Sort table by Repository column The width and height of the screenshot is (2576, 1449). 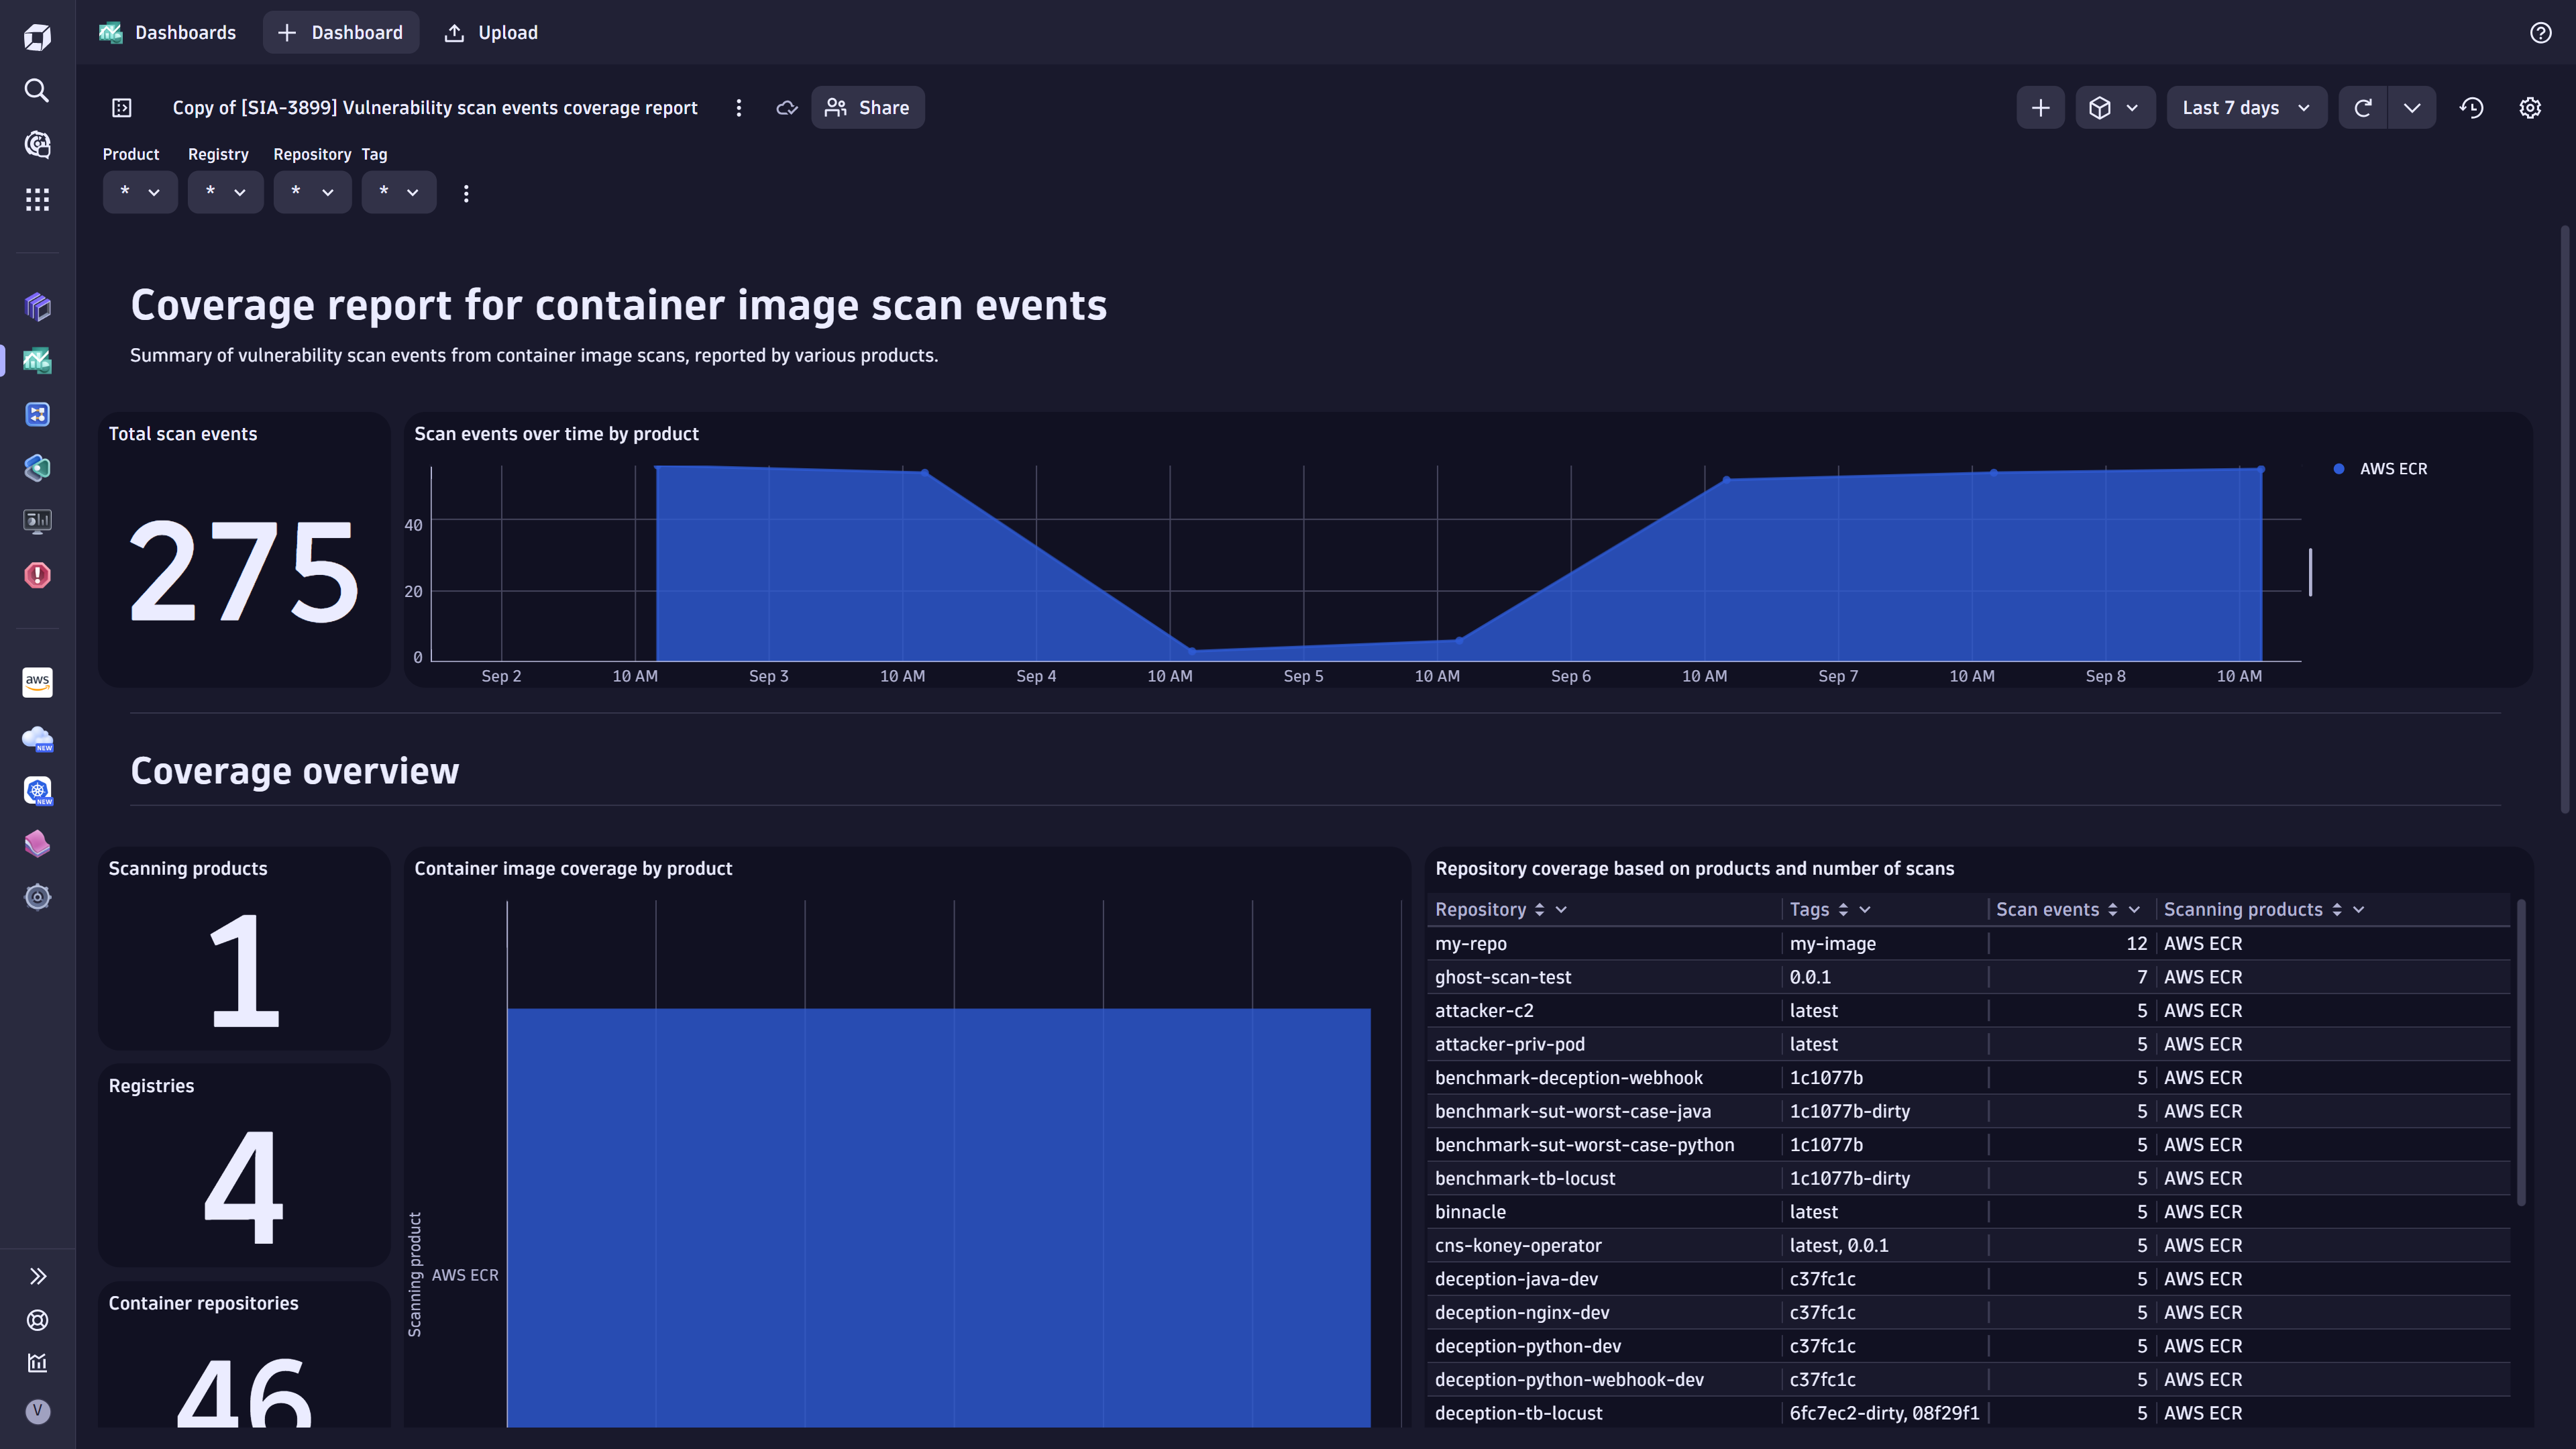tap(1539, 910)
